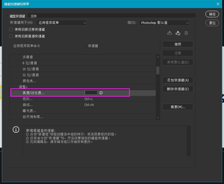The image size is (224, 184).
Task: Select the 曝光度... row
Action: (x=83, y=111)
